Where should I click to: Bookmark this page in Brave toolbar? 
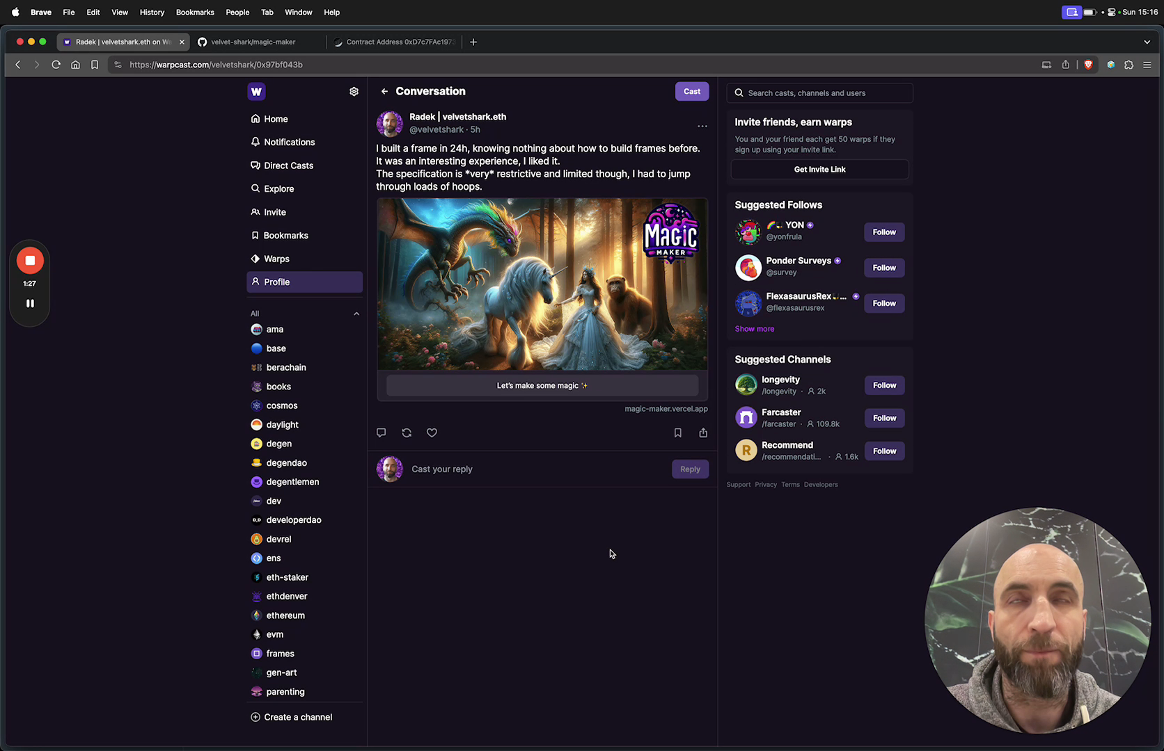click(95, 65)
